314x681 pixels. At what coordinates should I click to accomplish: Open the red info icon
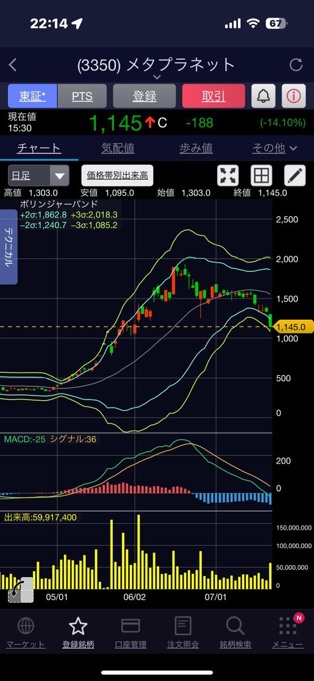[x=293, y=96]
